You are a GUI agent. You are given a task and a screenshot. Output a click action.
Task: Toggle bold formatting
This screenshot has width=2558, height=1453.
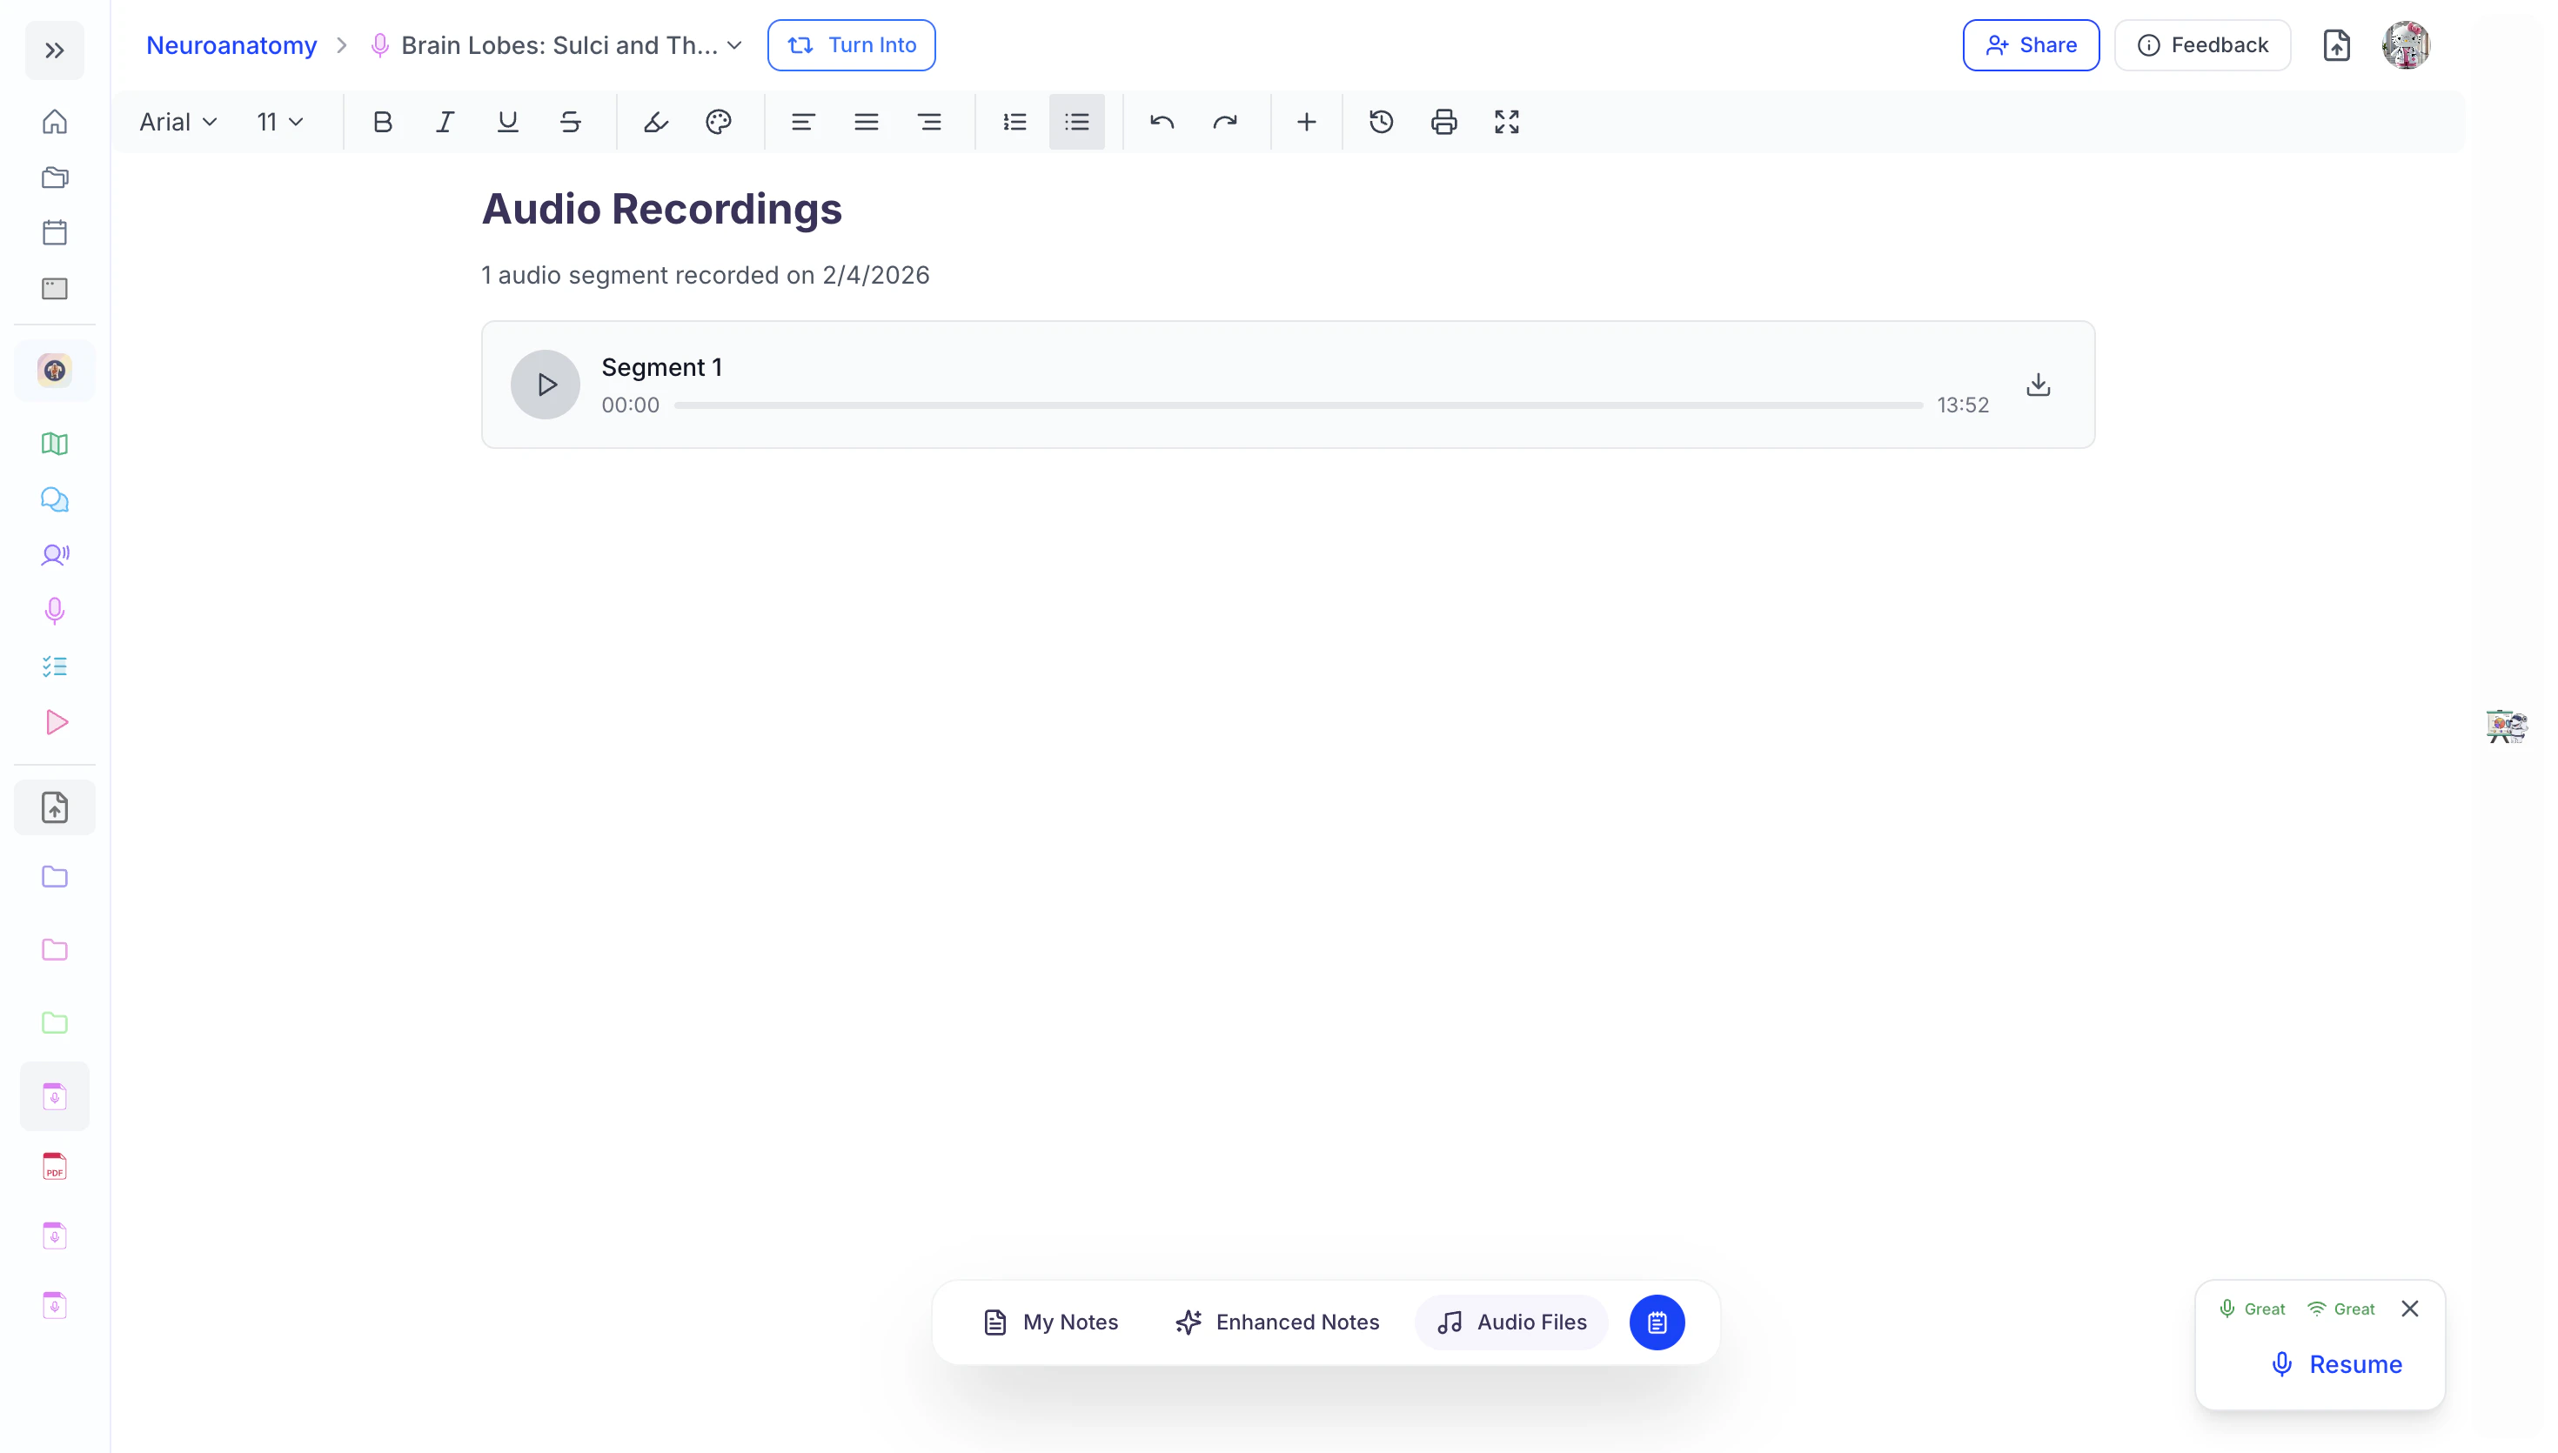tap(382, 122)
